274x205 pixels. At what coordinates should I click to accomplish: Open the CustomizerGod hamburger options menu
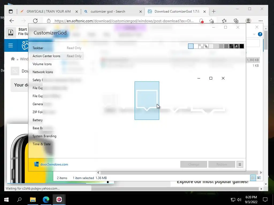(240, 164)
